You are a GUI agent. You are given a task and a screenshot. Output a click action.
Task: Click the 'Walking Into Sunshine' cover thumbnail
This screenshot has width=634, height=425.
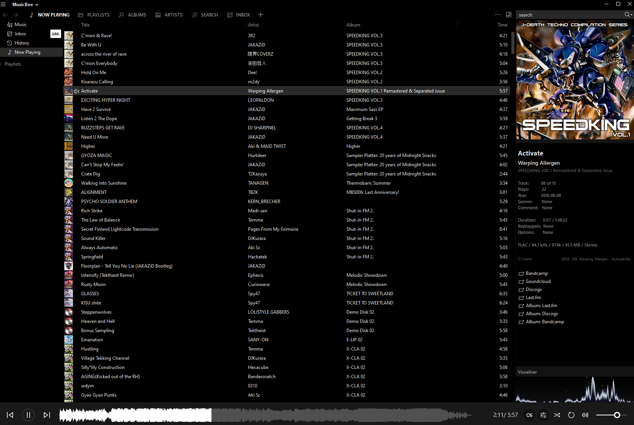pyautogui.click(x=69, y=183)
